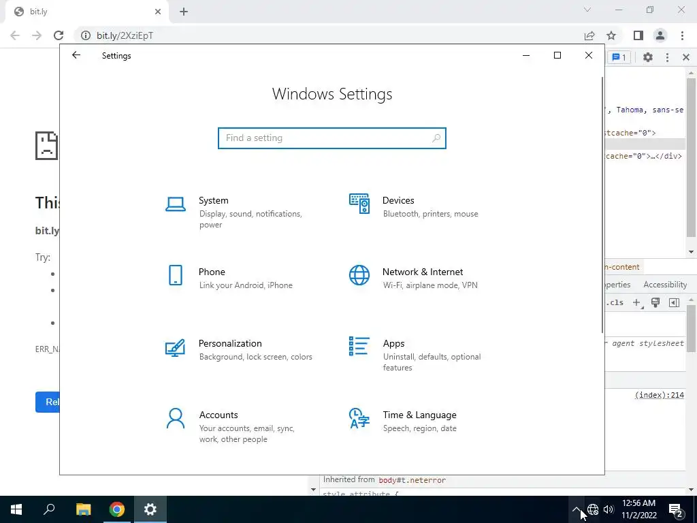Image resolution: width=697 pixels, height=523 pixels.
Task: Open the (index):214 source link
Action: click(x=659, y=395)
